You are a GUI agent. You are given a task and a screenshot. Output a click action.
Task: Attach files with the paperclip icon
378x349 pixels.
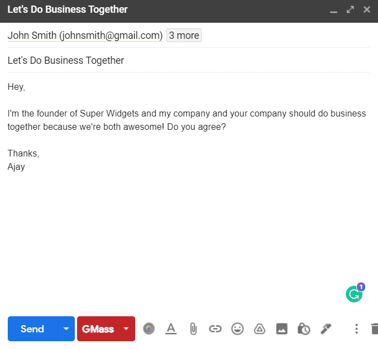pos(193,328)
